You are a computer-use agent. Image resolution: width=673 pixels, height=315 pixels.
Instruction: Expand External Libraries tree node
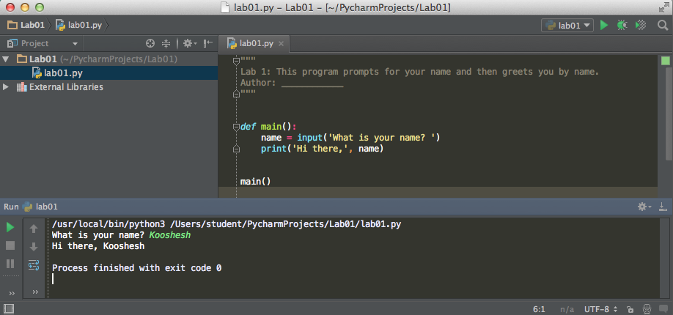click(x=7, y=87)
